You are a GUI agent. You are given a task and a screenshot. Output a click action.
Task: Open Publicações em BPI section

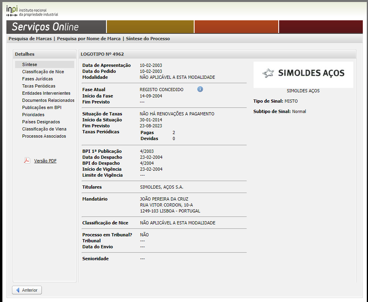[42, 107]
